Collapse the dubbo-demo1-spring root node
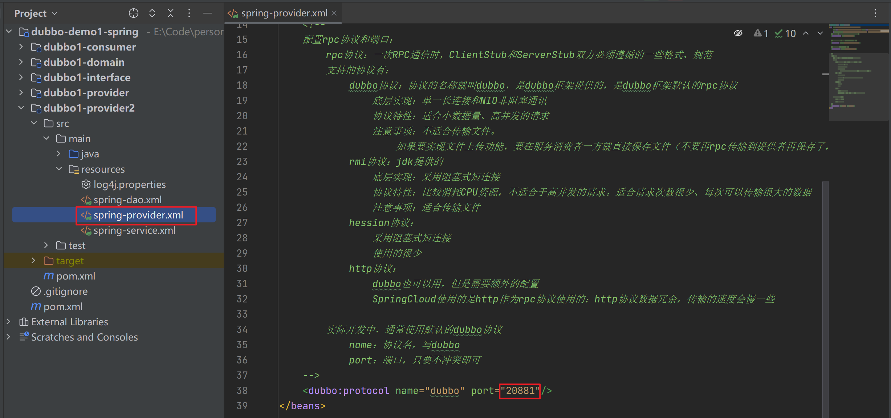891x418 pixels. tap(9, 32)
